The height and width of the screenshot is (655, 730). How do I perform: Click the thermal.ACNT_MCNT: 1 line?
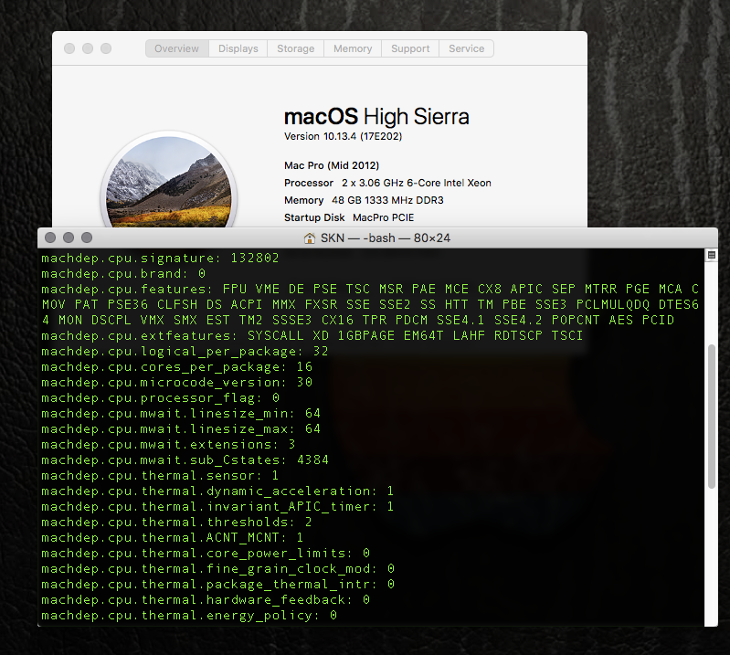173,538
